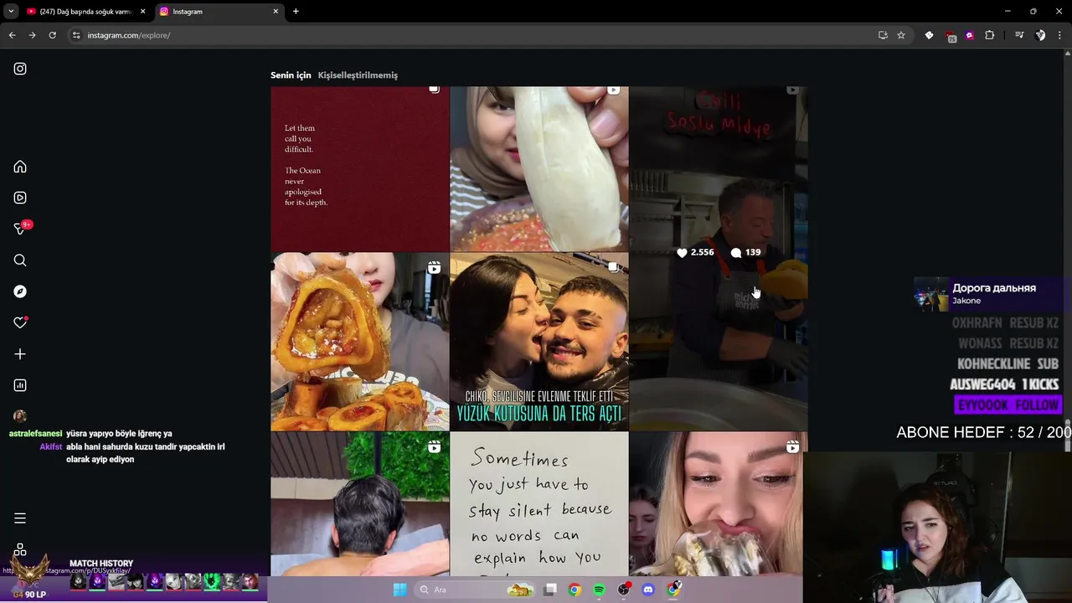This screenshot has height=603, width=1072.
Task: Click the Instagram logo in the sidebar
Action: pyautogui.click(x=20, y=69)
